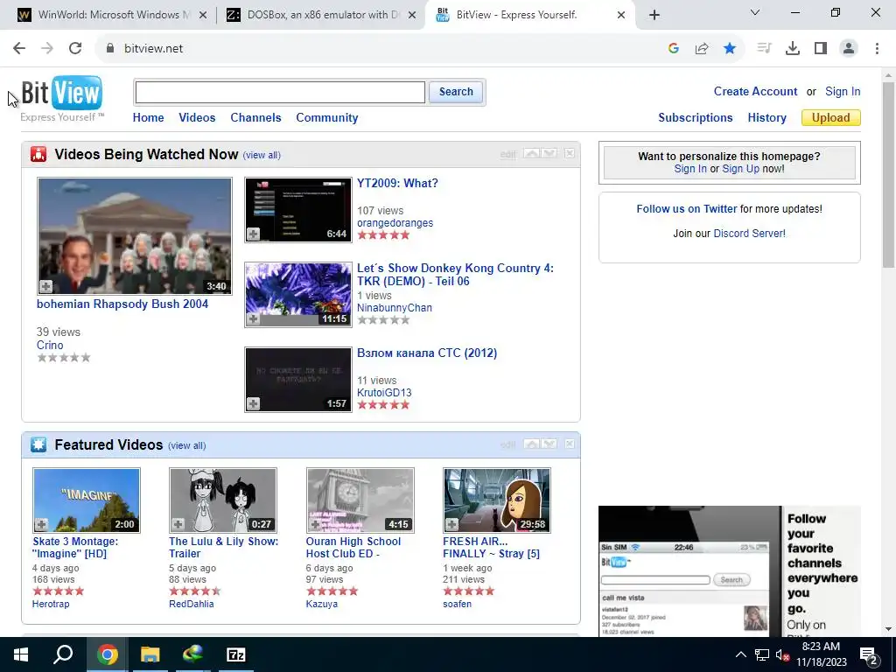Add Lulu & Lily Show video to queue
The width and height of the screenshot is (896, 672).
click(178, 524)
